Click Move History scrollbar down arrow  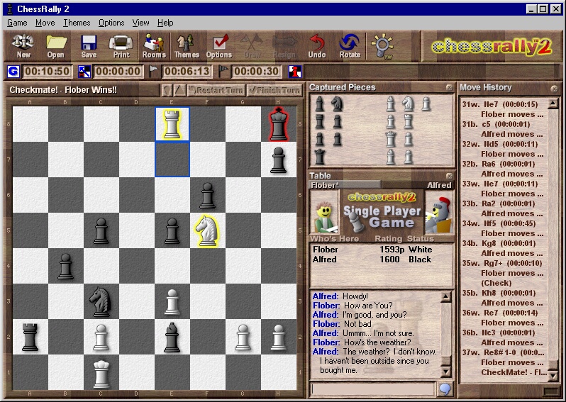pyautogui.click(x=553, y=376)
